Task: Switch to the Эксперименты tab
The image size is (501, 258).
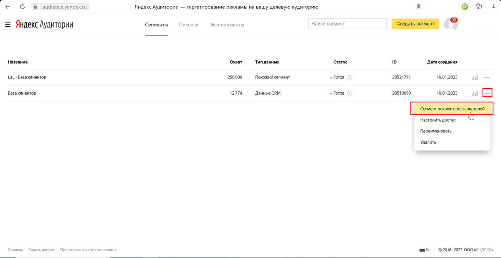Action: (227, 25)
